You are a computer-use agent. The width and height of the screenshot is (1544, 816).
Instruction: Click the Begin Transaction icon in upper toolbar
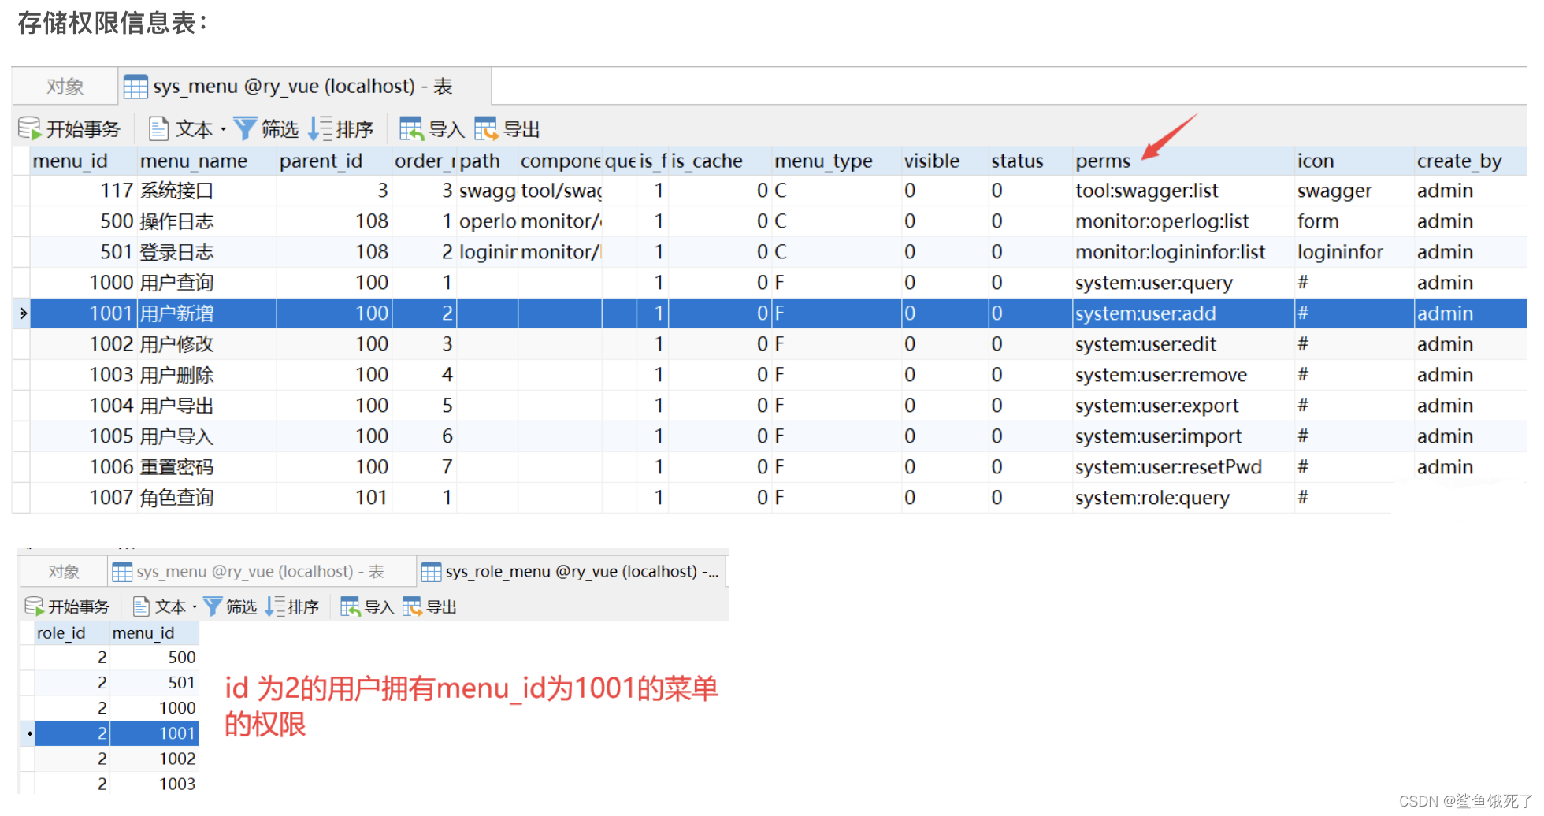click(x=29, y=128)
